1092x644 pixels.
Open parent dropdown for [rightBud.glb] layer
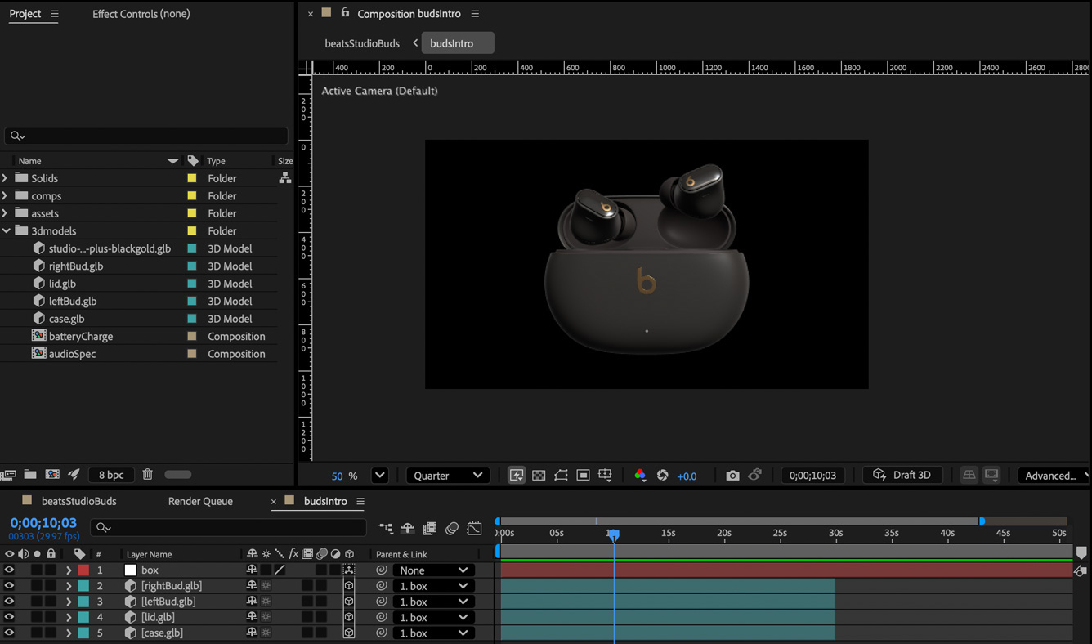click(x=433, y=586)
